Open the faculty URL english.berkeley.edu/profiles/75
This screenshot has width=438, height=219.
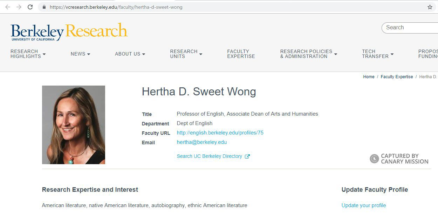[220, 132]
